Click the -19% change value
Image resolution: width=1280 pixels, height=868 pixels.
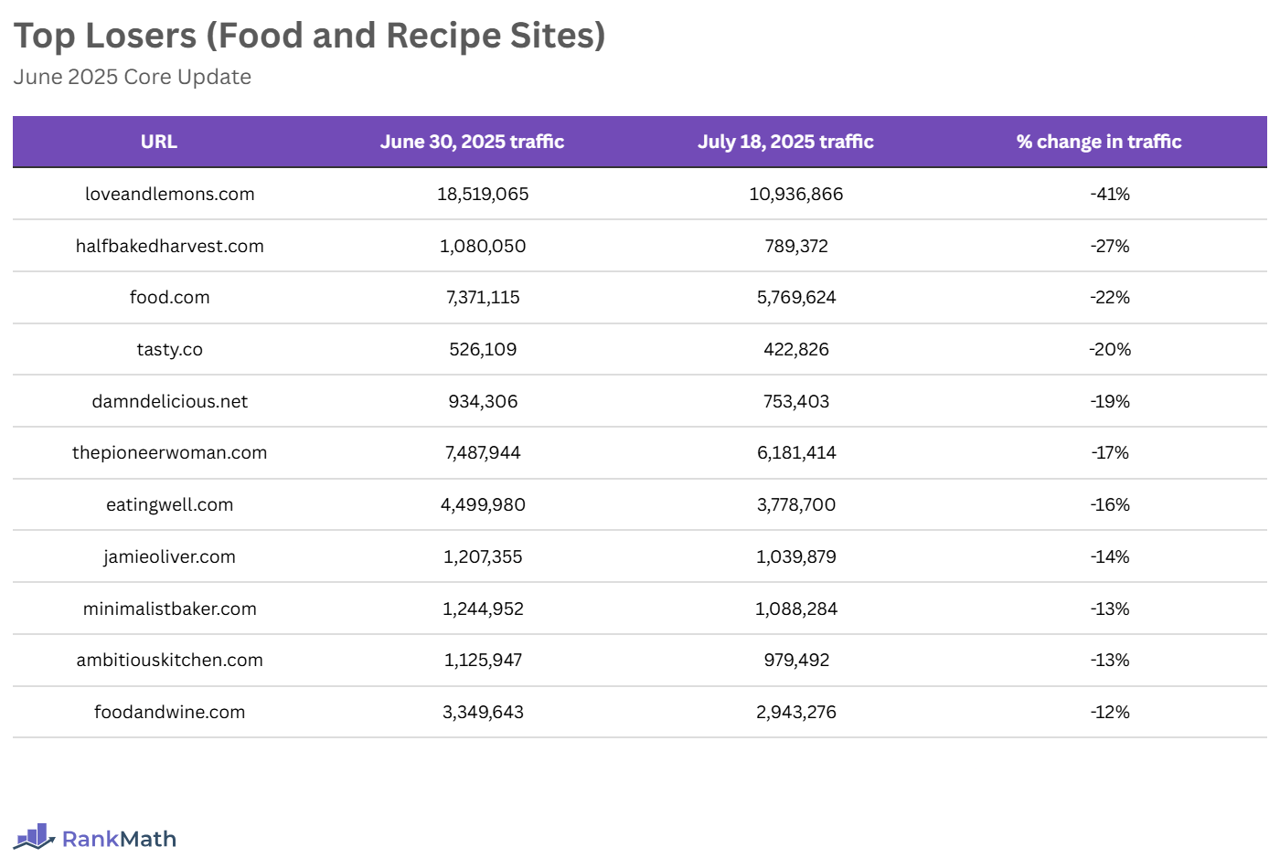pyautogui.click(x=1110, y=401)
